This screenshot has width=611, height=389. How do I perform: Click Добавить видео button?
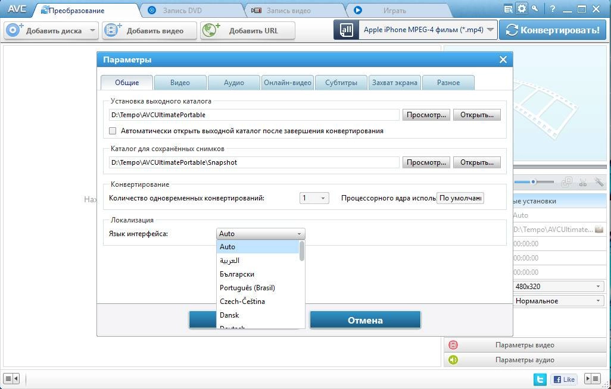pyautogui.click(x=149, y=30)
